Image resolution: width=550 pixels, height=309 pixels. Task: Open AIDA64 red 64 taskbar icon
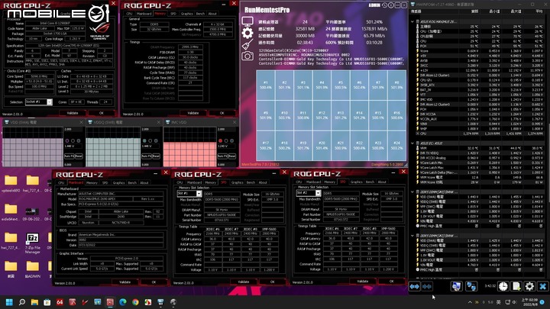click(x=60, y=302)
